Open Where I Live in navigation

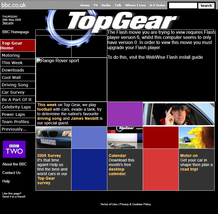tap(135, 5)
